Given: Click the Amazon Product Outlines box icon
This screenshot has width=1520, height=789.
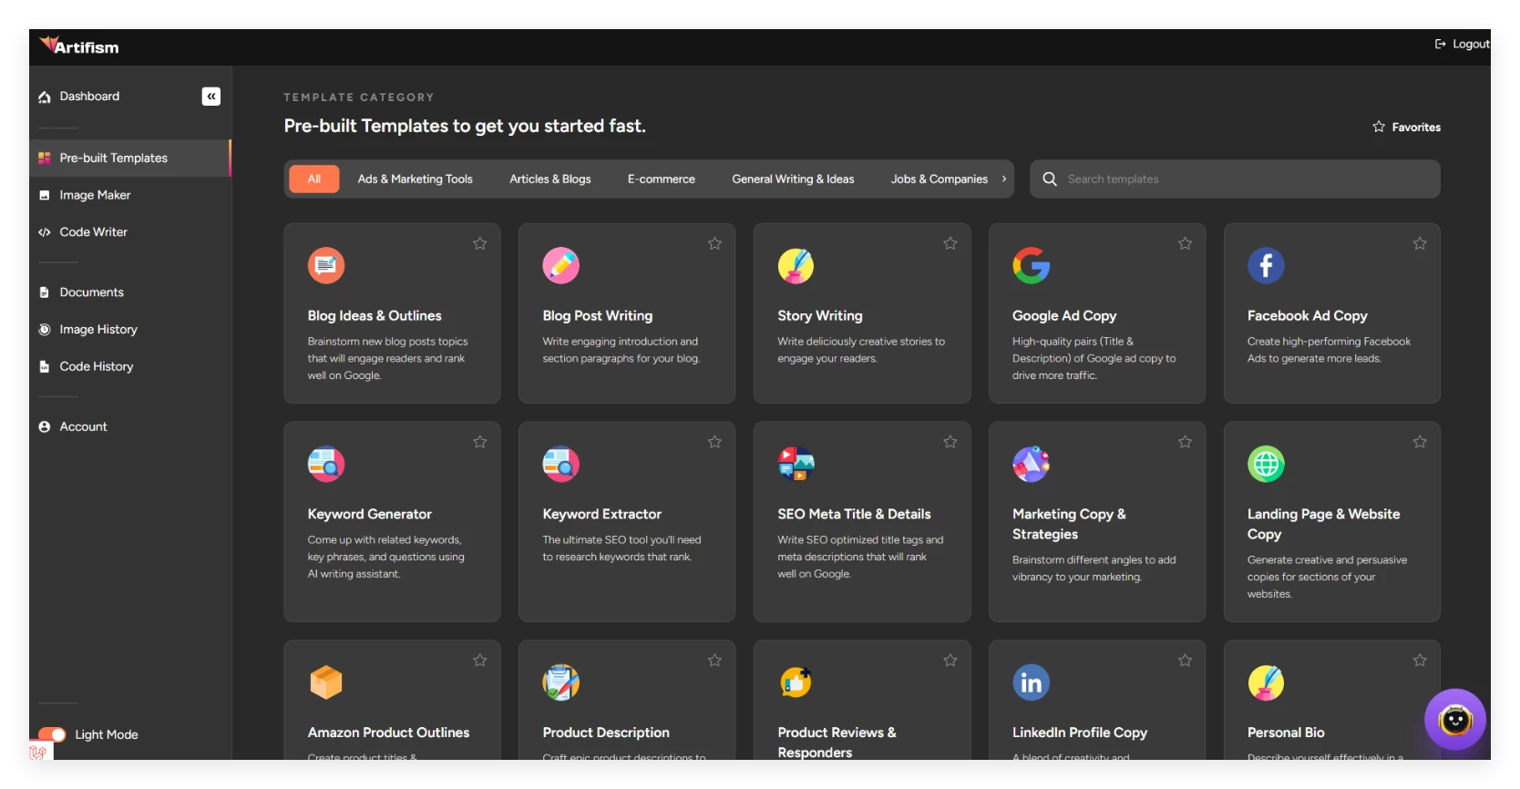Looking at the screenshot, I should [326, 682].
